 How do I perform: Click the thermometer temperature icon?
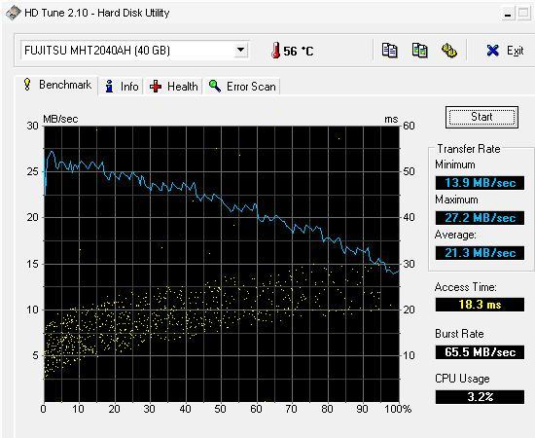coord(275,51)
